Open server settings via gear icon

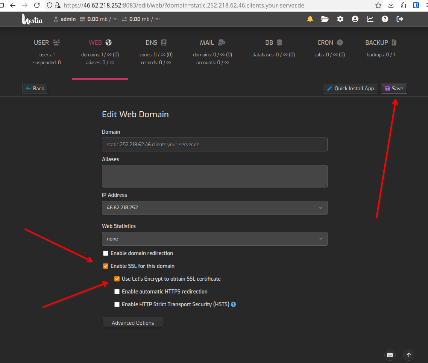click(340, 18)
